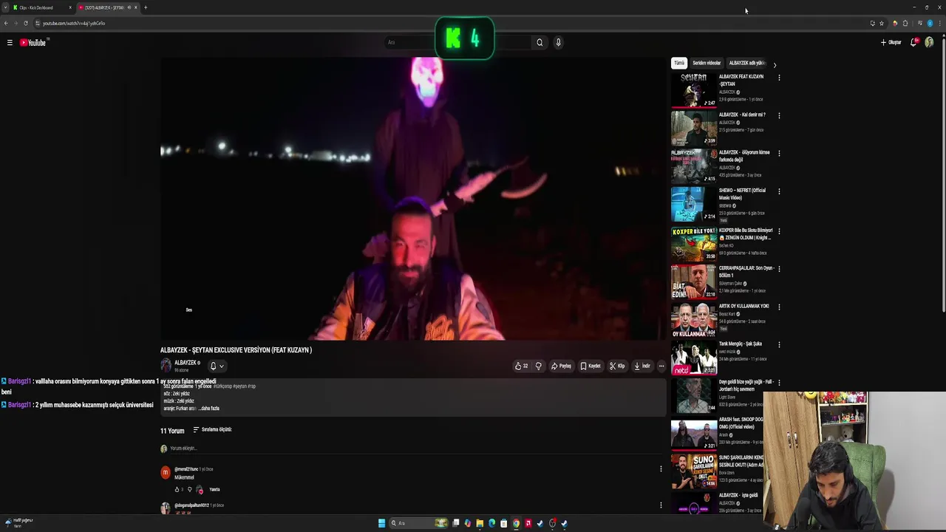946x532 pixels.
Task: Open menu for Kal denir mi video
Action: pos(779,115)
